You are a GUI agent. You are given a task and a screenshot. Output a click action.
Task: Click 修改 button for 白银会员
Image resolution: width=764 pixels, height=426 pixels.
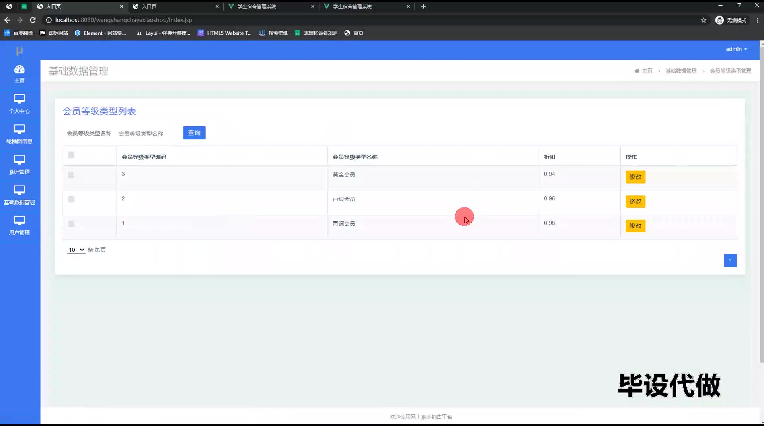(635, 201)
